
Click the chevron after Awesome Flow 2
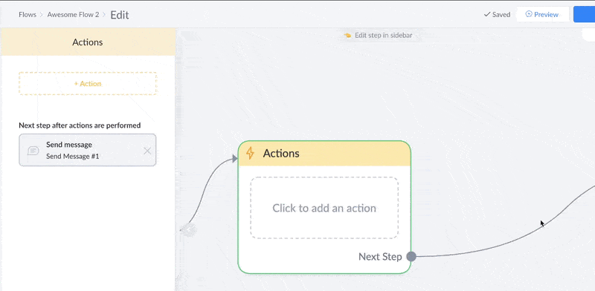pyautogui.click(x=104, y=15)
